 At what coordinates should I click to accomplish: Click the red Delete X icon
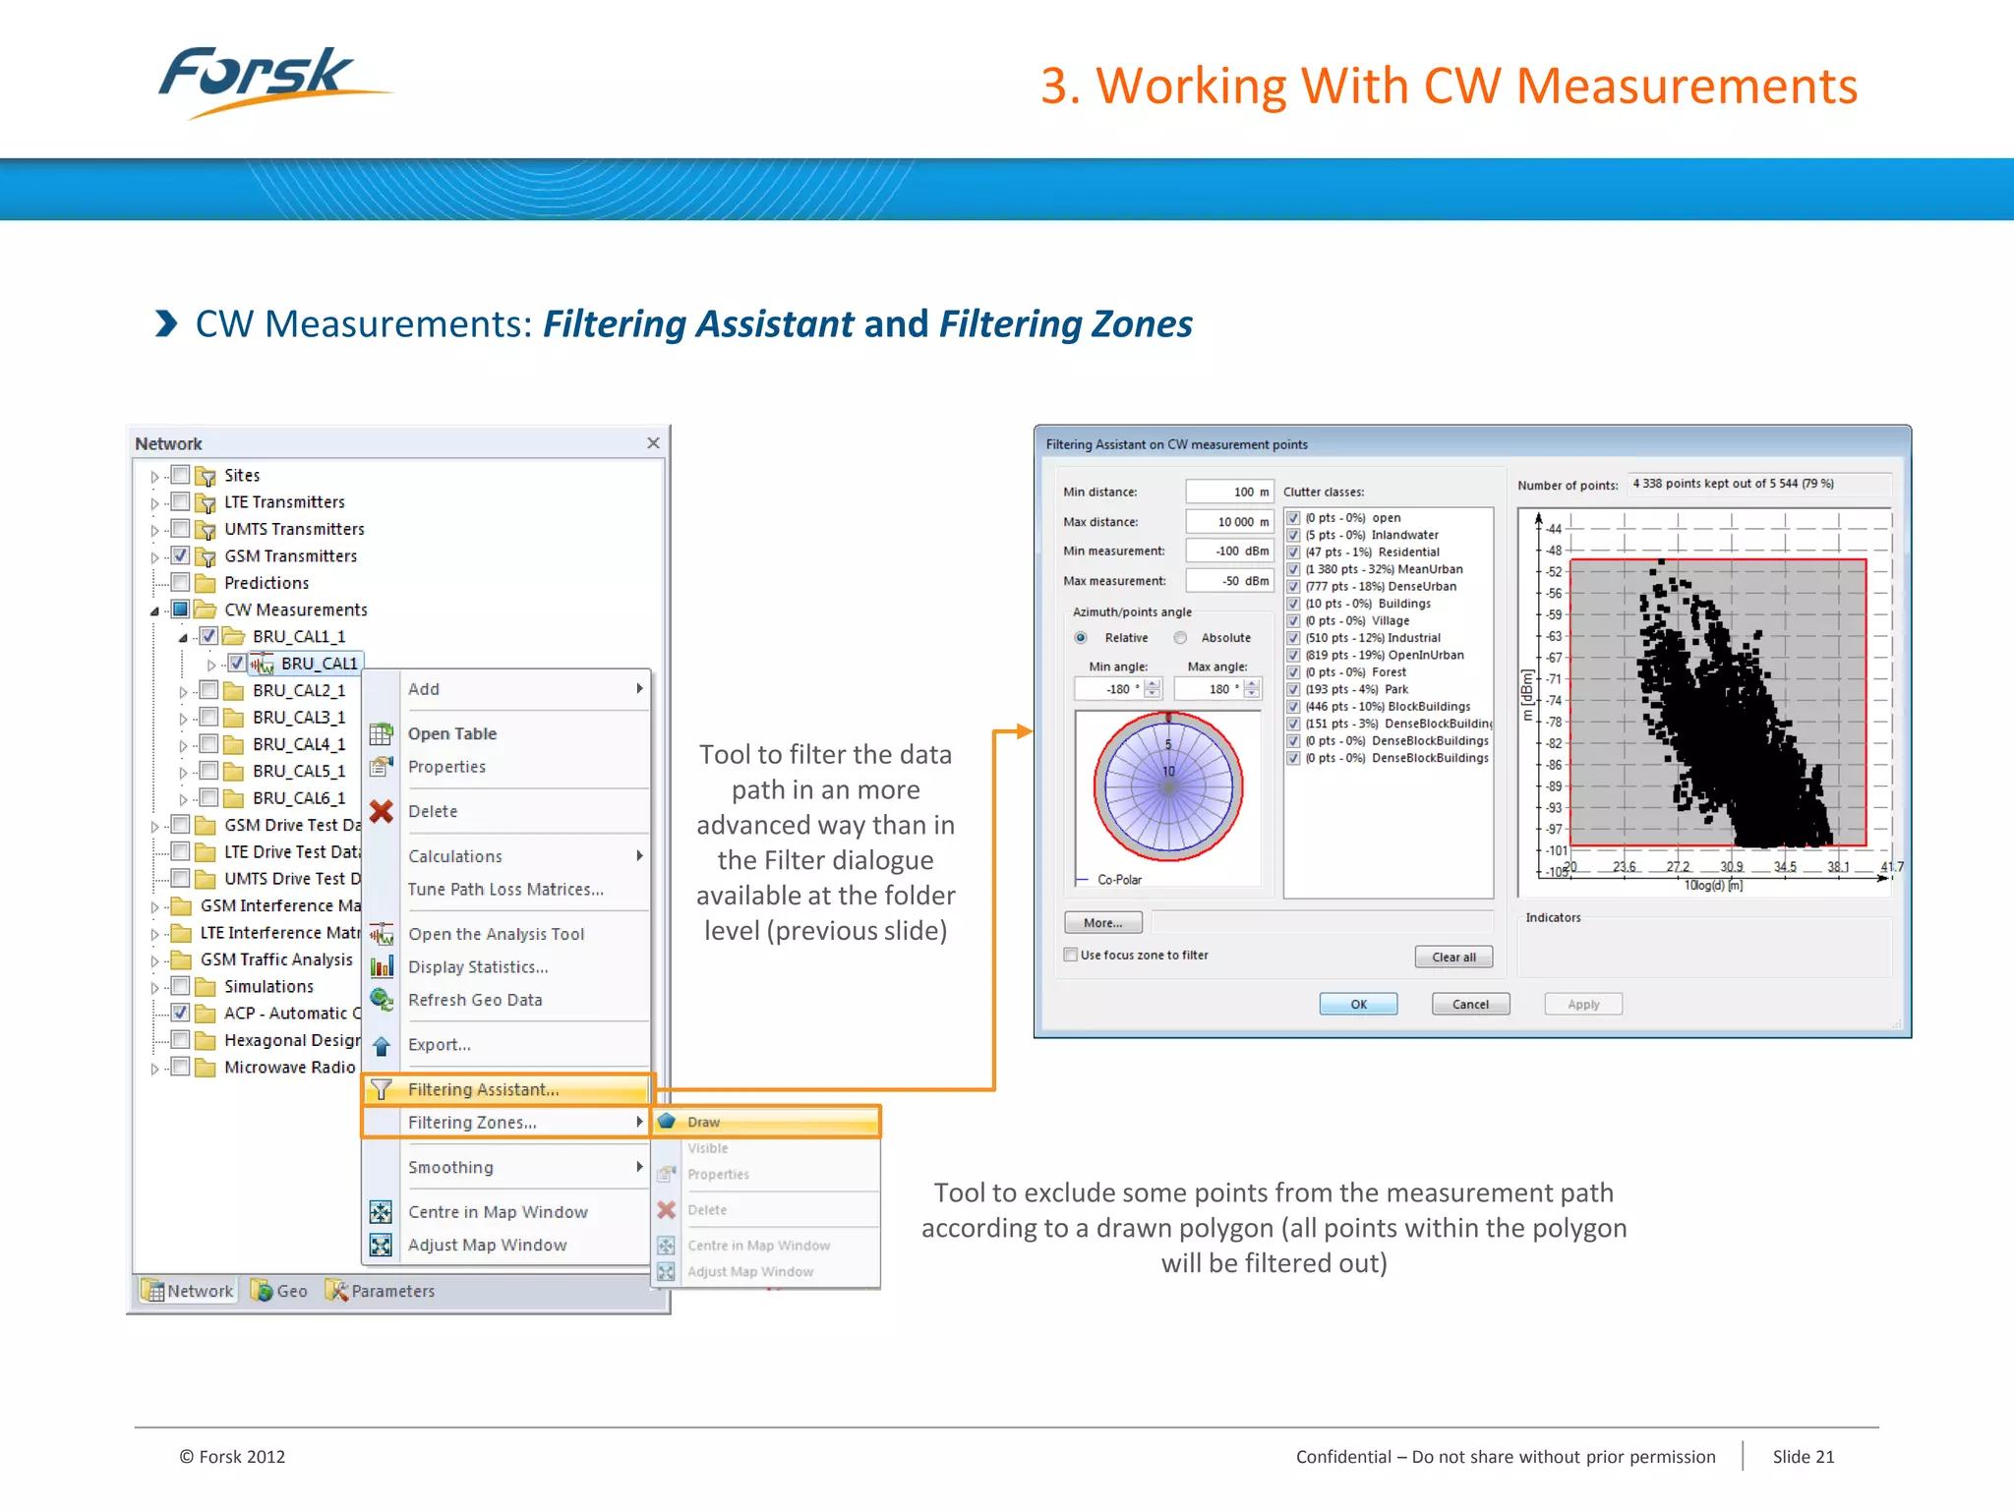[381, 811]
